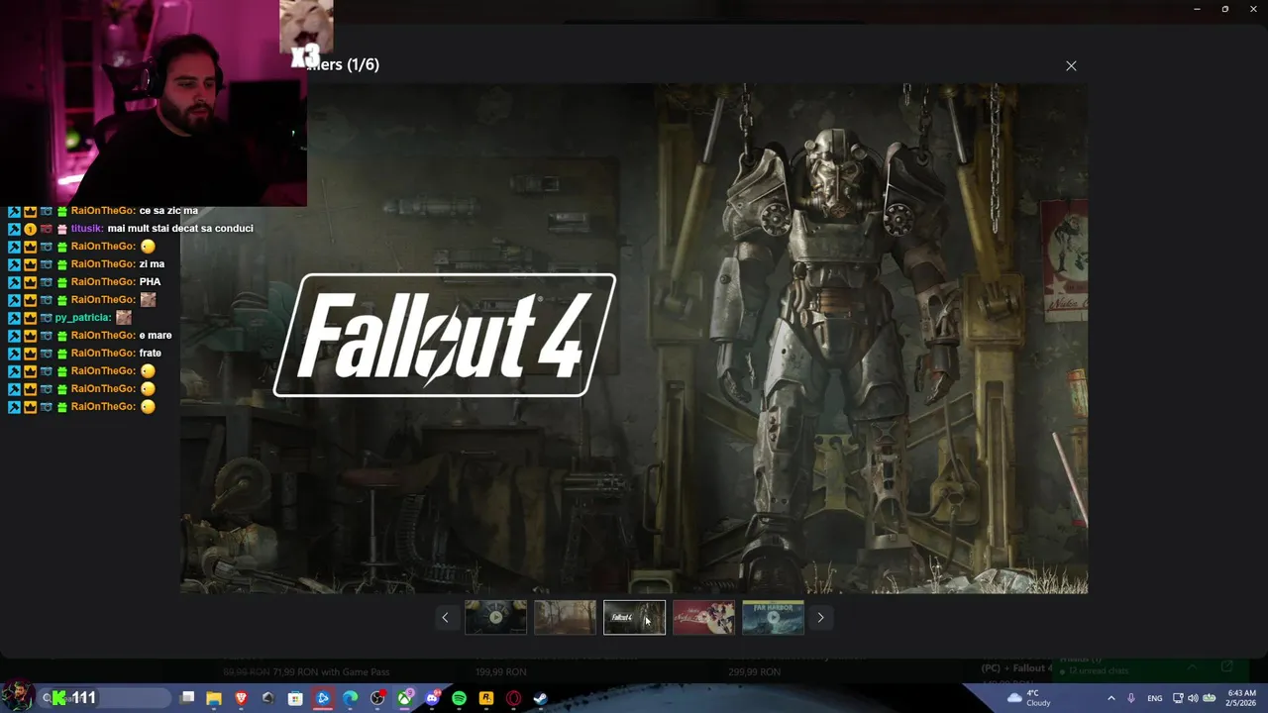Screen dimensions: 1268x713
Task: Click RaiOnTheGo's message 'ce sa zic ma'
Action: point(168,211)
